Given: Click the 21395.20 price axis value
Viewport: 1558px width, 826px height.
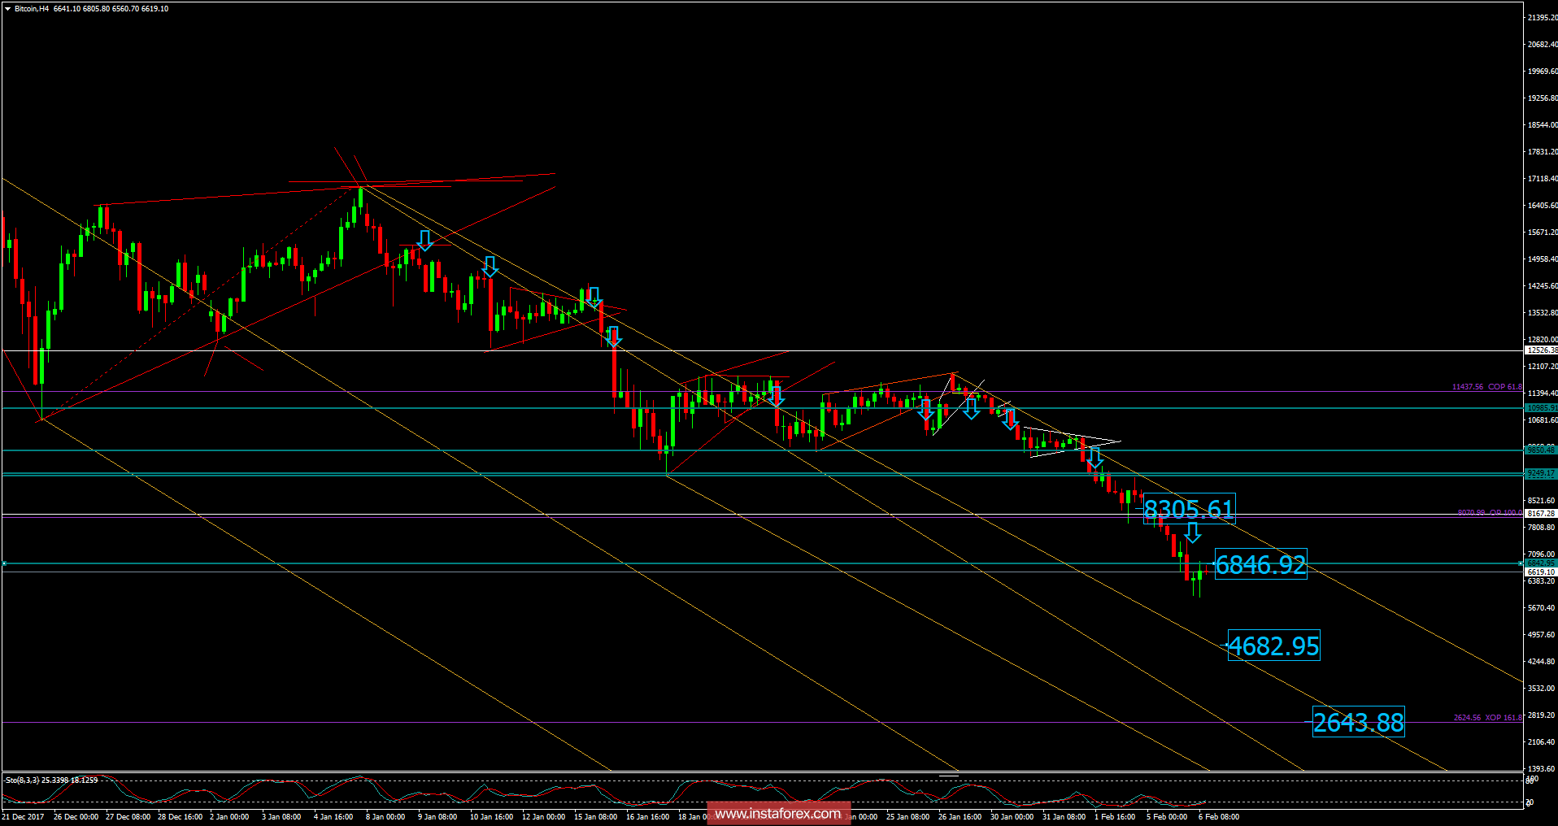Looking at the screenshot, I should [x=1543, y=17].
